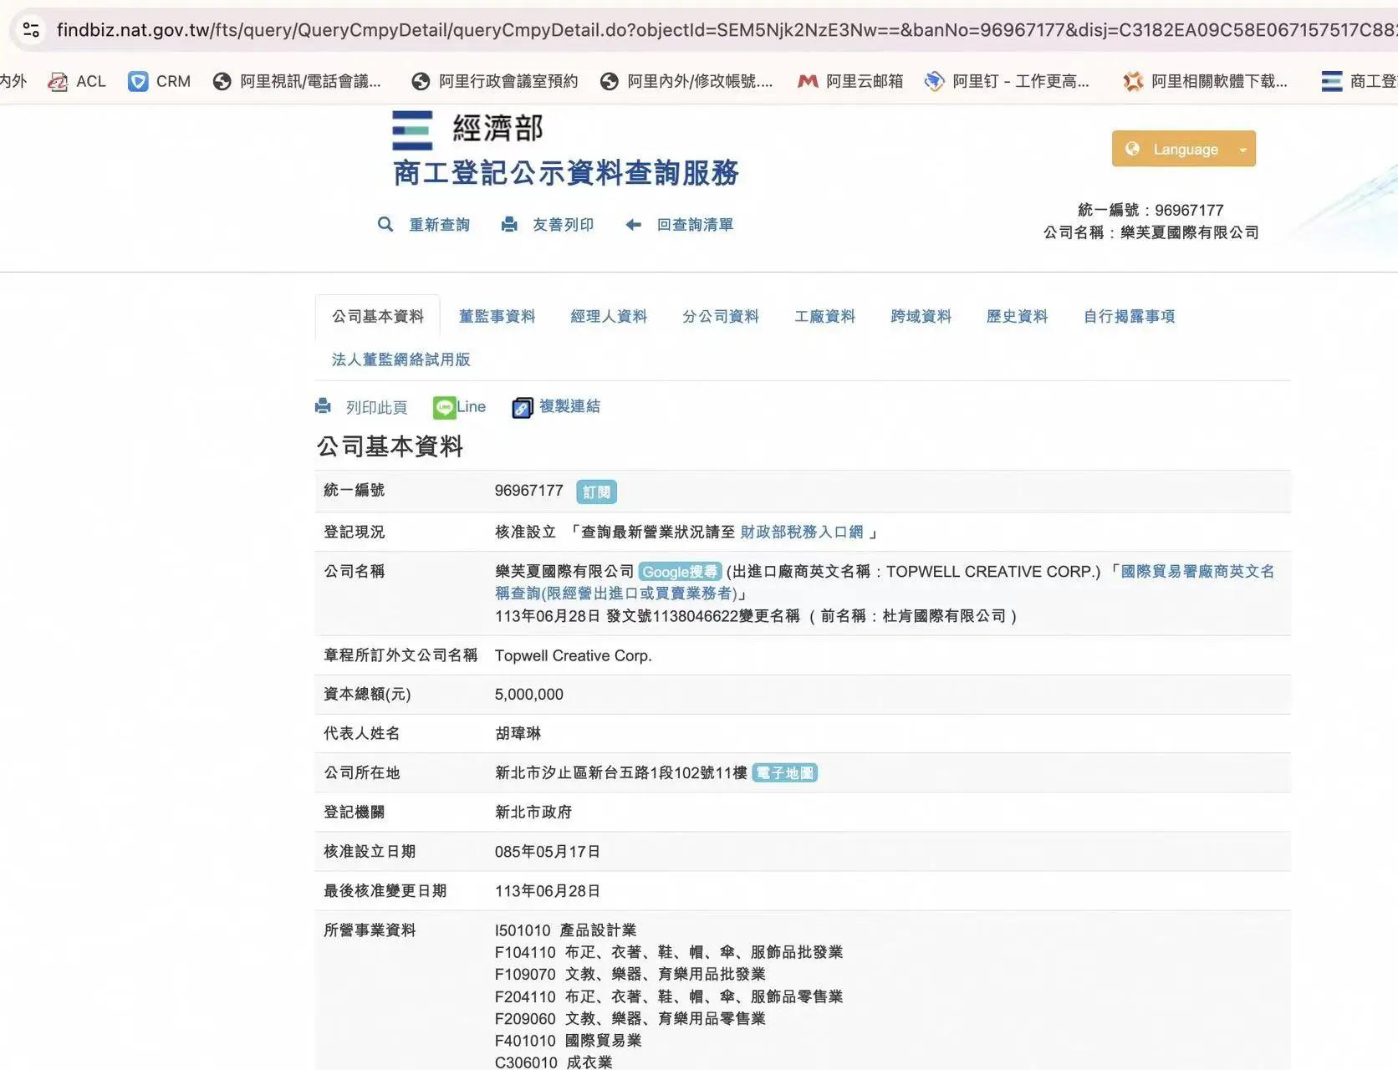Click the printer icon next to 列印此頁
The width and height of the screenshot is (1398, 1070).
pyautogui.click(x=323, y=406)
